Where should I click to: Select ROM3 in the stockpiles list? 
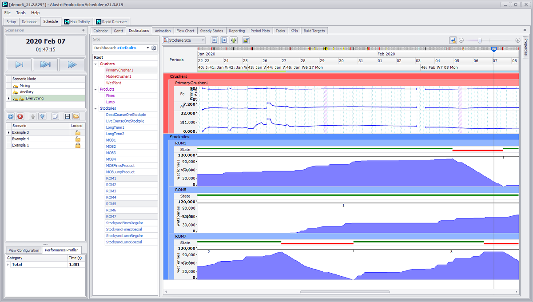coord(111,191)
